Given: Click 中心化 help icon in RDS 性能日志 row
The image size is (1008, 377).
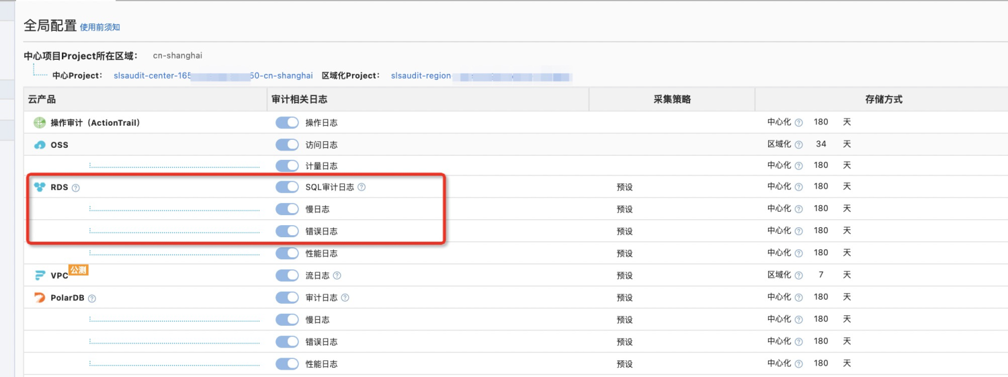Looking at the screenshot, I should point(799,253).
